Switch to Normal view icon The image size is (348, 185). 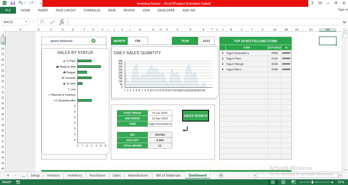pos(273,182)
